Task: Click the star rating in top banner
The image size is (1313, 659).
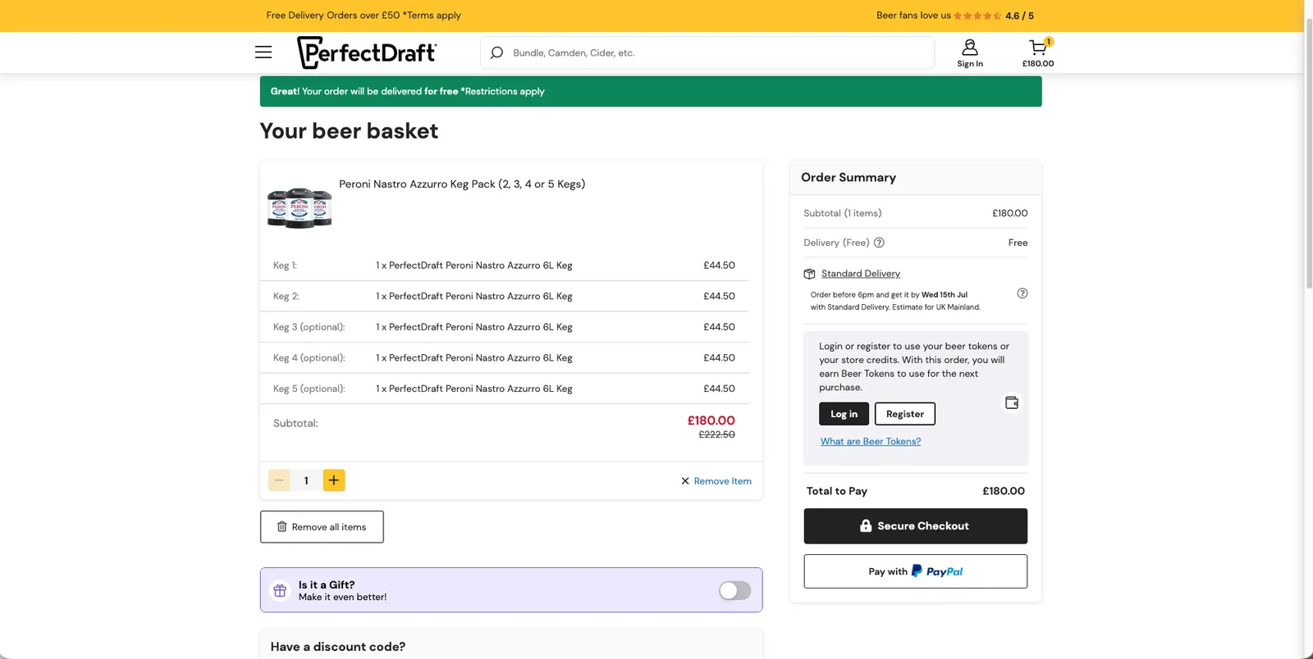Action: [x=977, y=16]
